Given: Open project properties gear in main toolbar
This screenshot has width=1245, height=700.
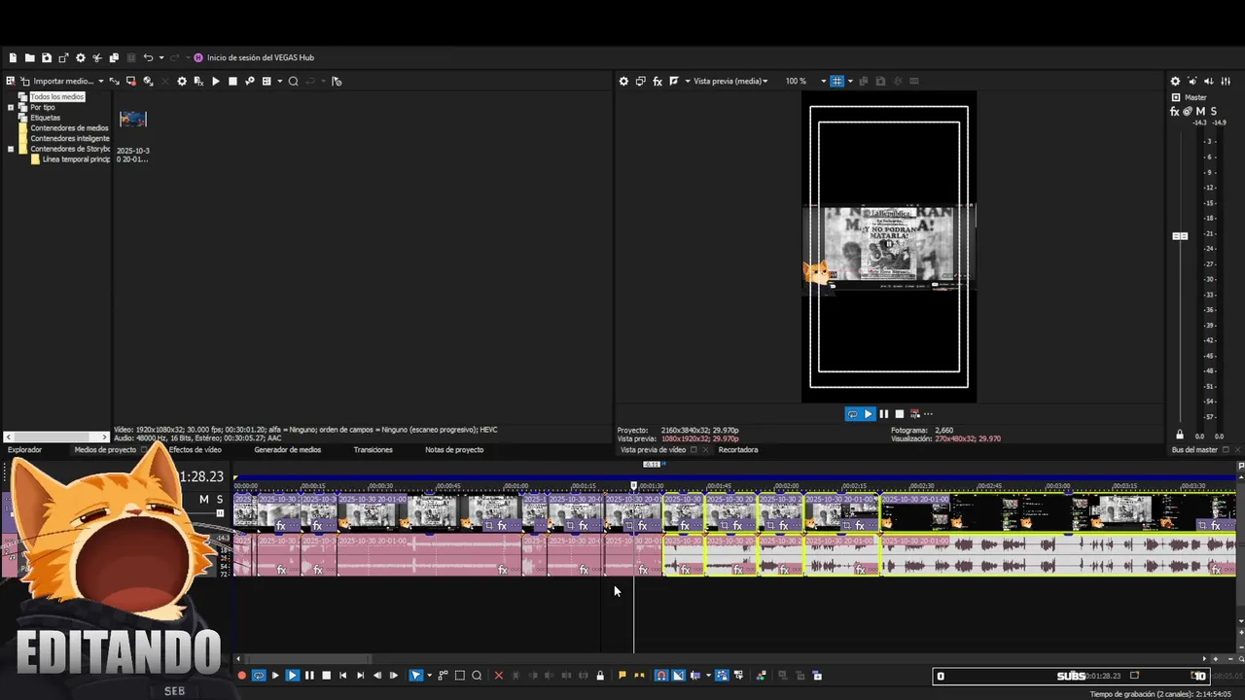Looking at the screenshot, I should [x=81, y=57].
